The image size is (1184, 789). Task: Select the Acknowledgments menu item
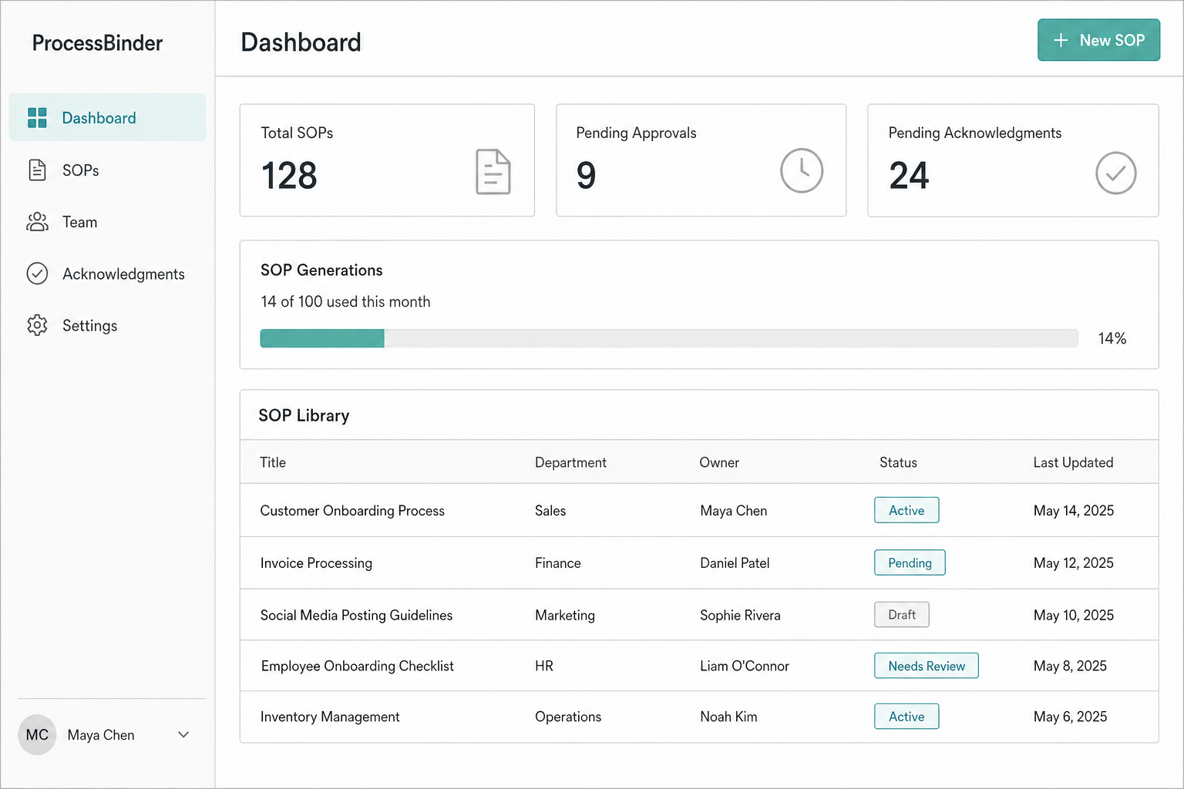(x=107, y=274)
